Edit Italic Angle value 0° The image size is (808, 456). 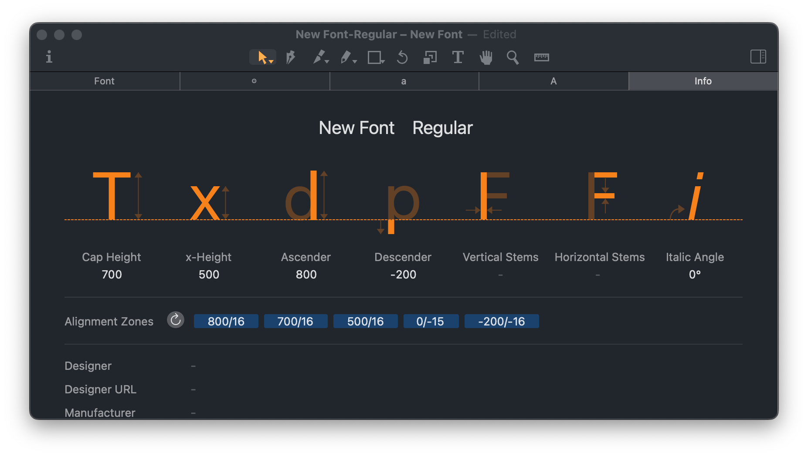click(695, 275)
